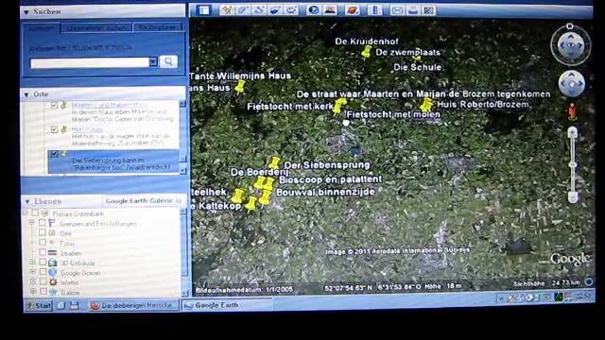Click the move joystick hand control
This screenshot has height=340, width=605.
click(x=572, y=84)
